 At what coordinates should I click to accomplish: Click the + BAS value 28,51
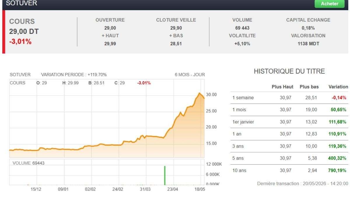pyautogui.click(x=176, y=44)
